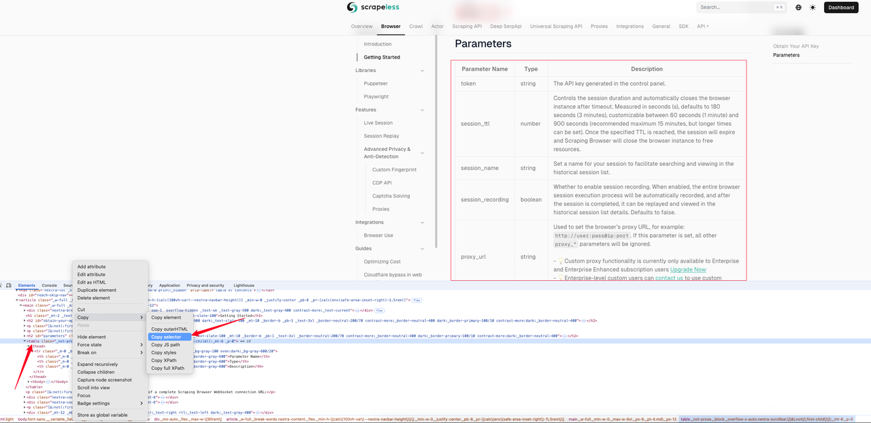Open Introduction in the sidebar

pyautogui.click(x=378, y=44)
